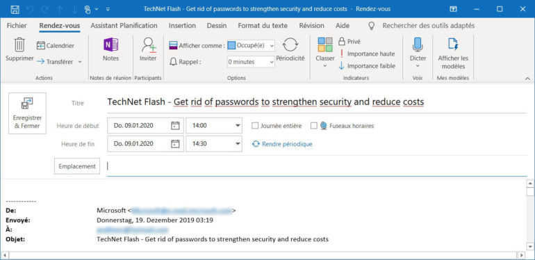Screen dimensions: 535x260
Task: Open the Aide tab
Action: coord(343,26)
